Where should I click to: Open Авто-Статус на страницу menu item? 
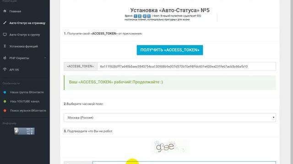pos(27,23)
